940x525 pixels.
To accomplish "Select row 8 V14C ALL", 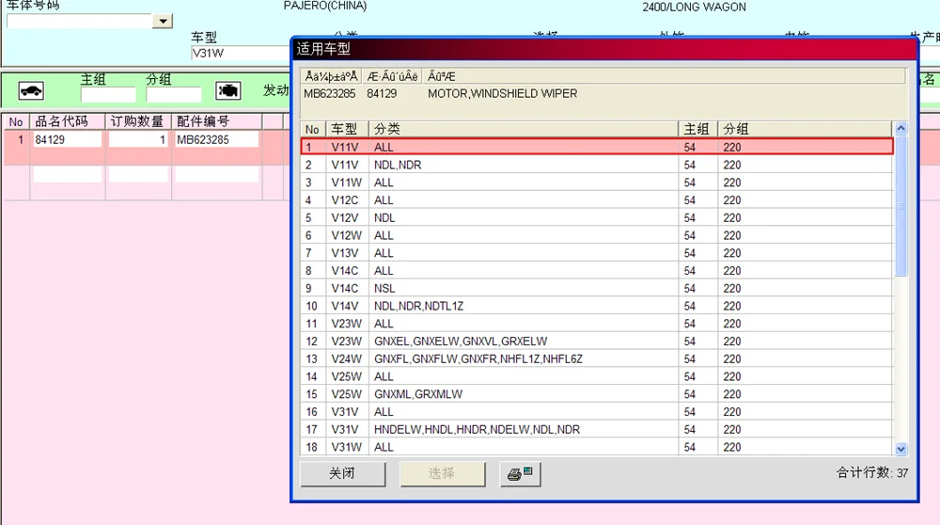I will pos(597,271).
